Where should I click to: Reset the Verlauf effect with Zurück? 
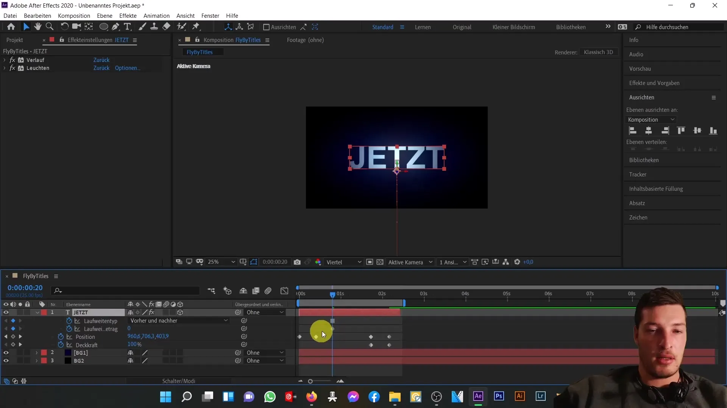pos(101,60)
